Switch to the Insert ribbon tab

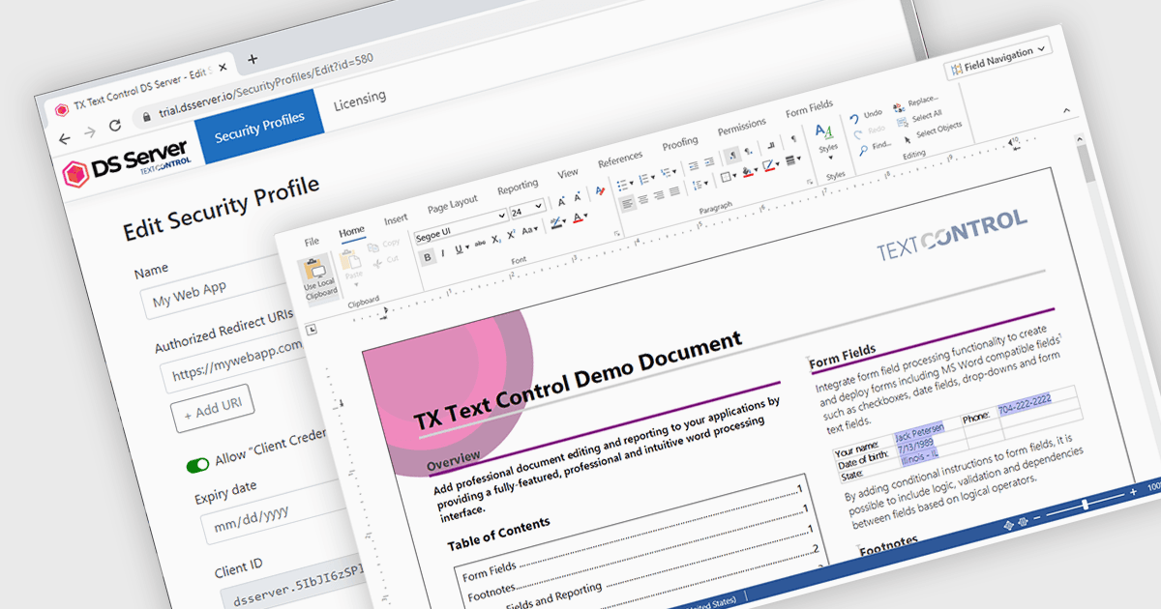(396, 219)
